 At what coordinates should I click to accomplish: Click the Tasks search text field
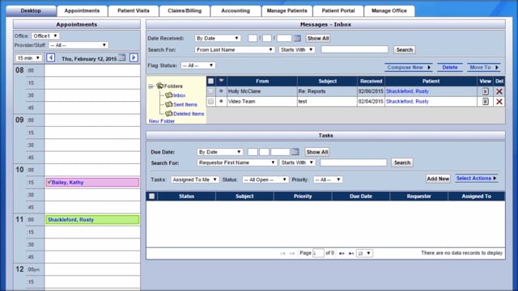[353, 162]
